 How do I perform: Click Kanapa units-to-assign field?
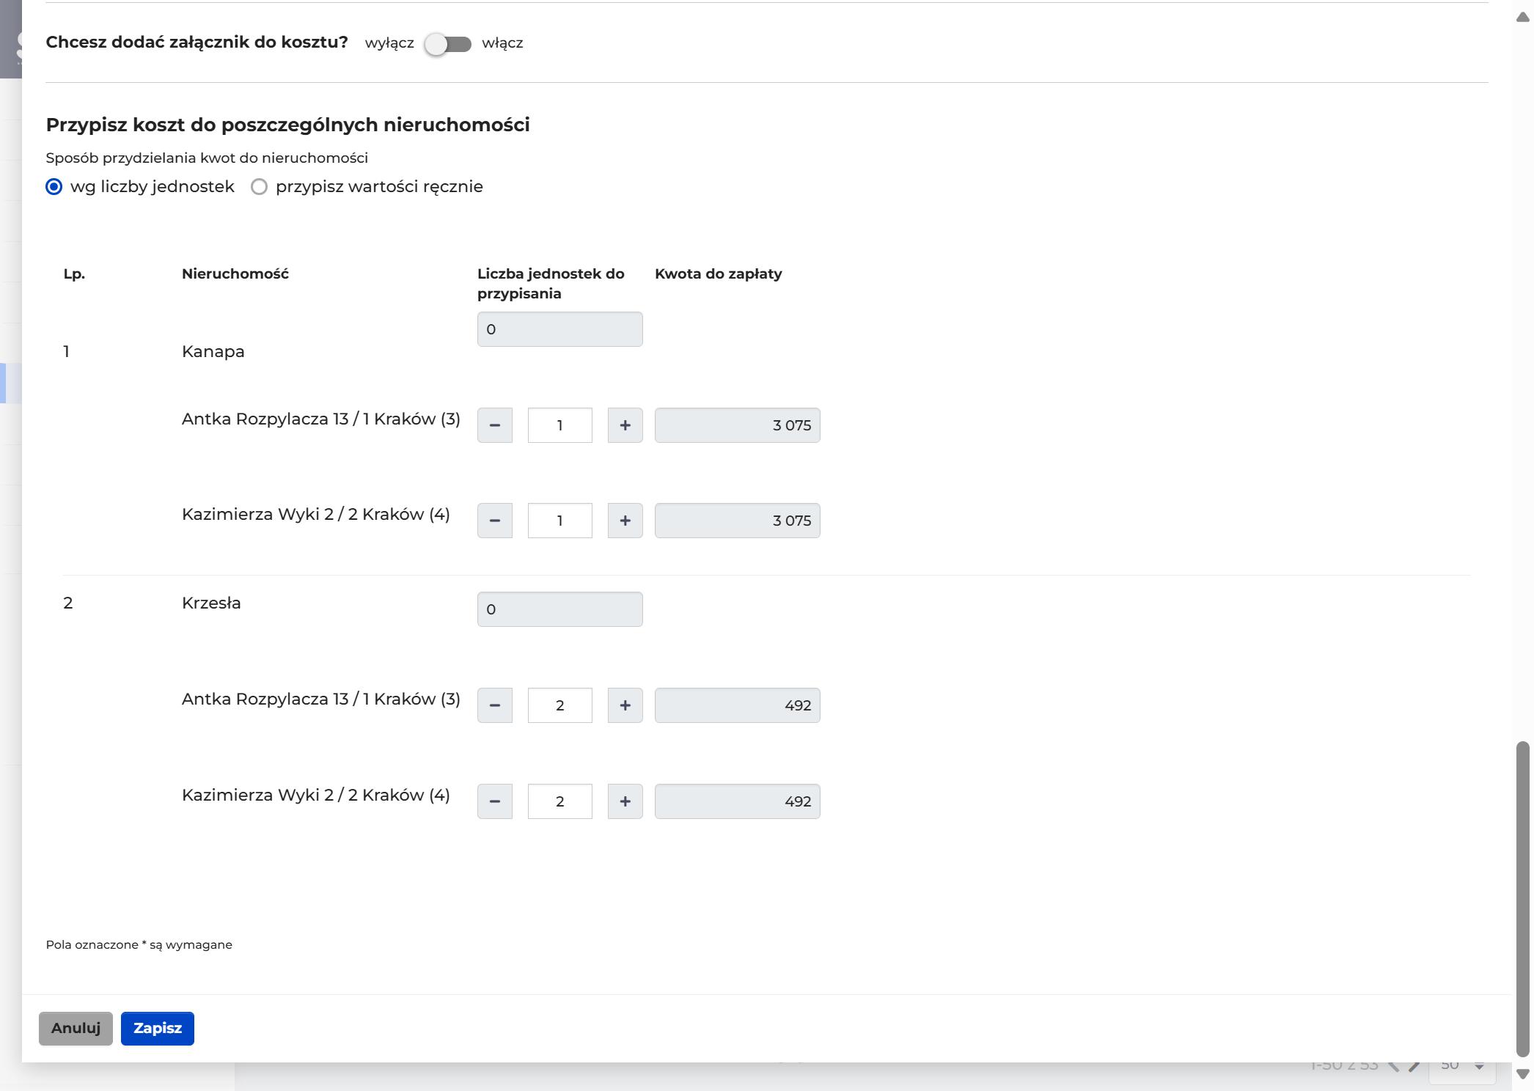tap(560, 329)
